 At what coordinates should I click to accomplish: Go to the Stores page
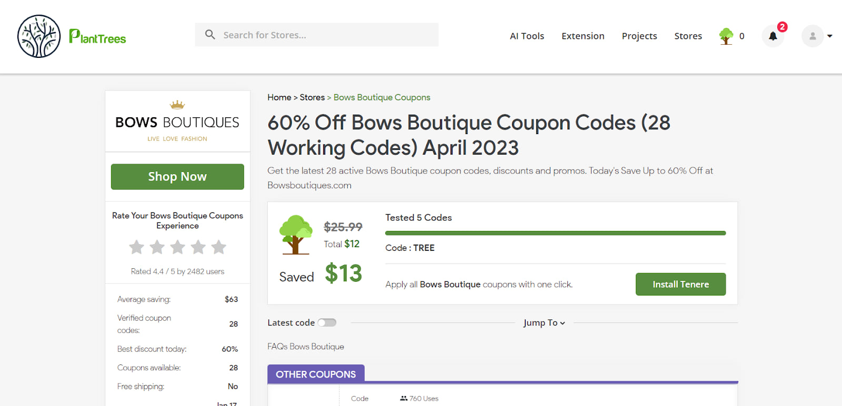(688, 36)
